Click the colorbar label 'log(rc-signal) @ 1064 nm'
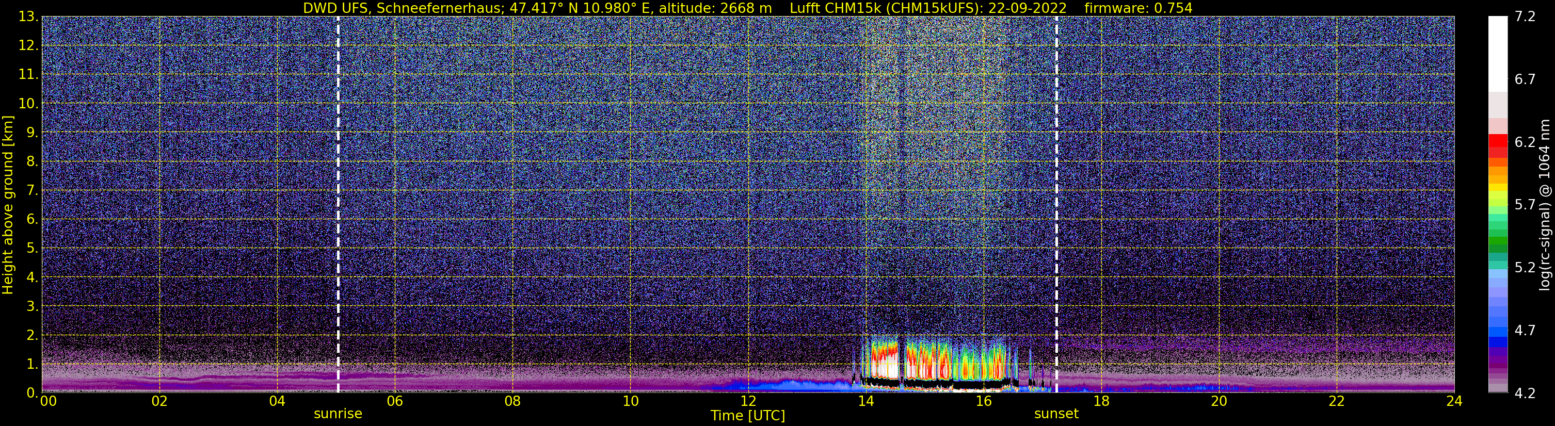 (1545, 205)
